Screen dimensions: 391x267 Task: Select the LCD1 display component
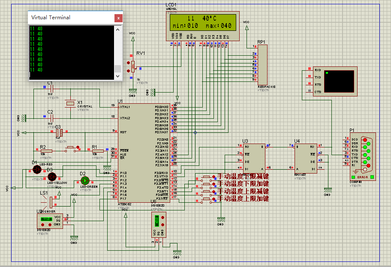point(203,26)
